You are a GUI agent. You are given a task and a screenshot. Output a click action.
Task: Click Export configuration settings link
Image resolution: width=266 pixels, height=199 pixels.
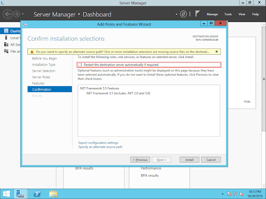(x=98, y=143)
